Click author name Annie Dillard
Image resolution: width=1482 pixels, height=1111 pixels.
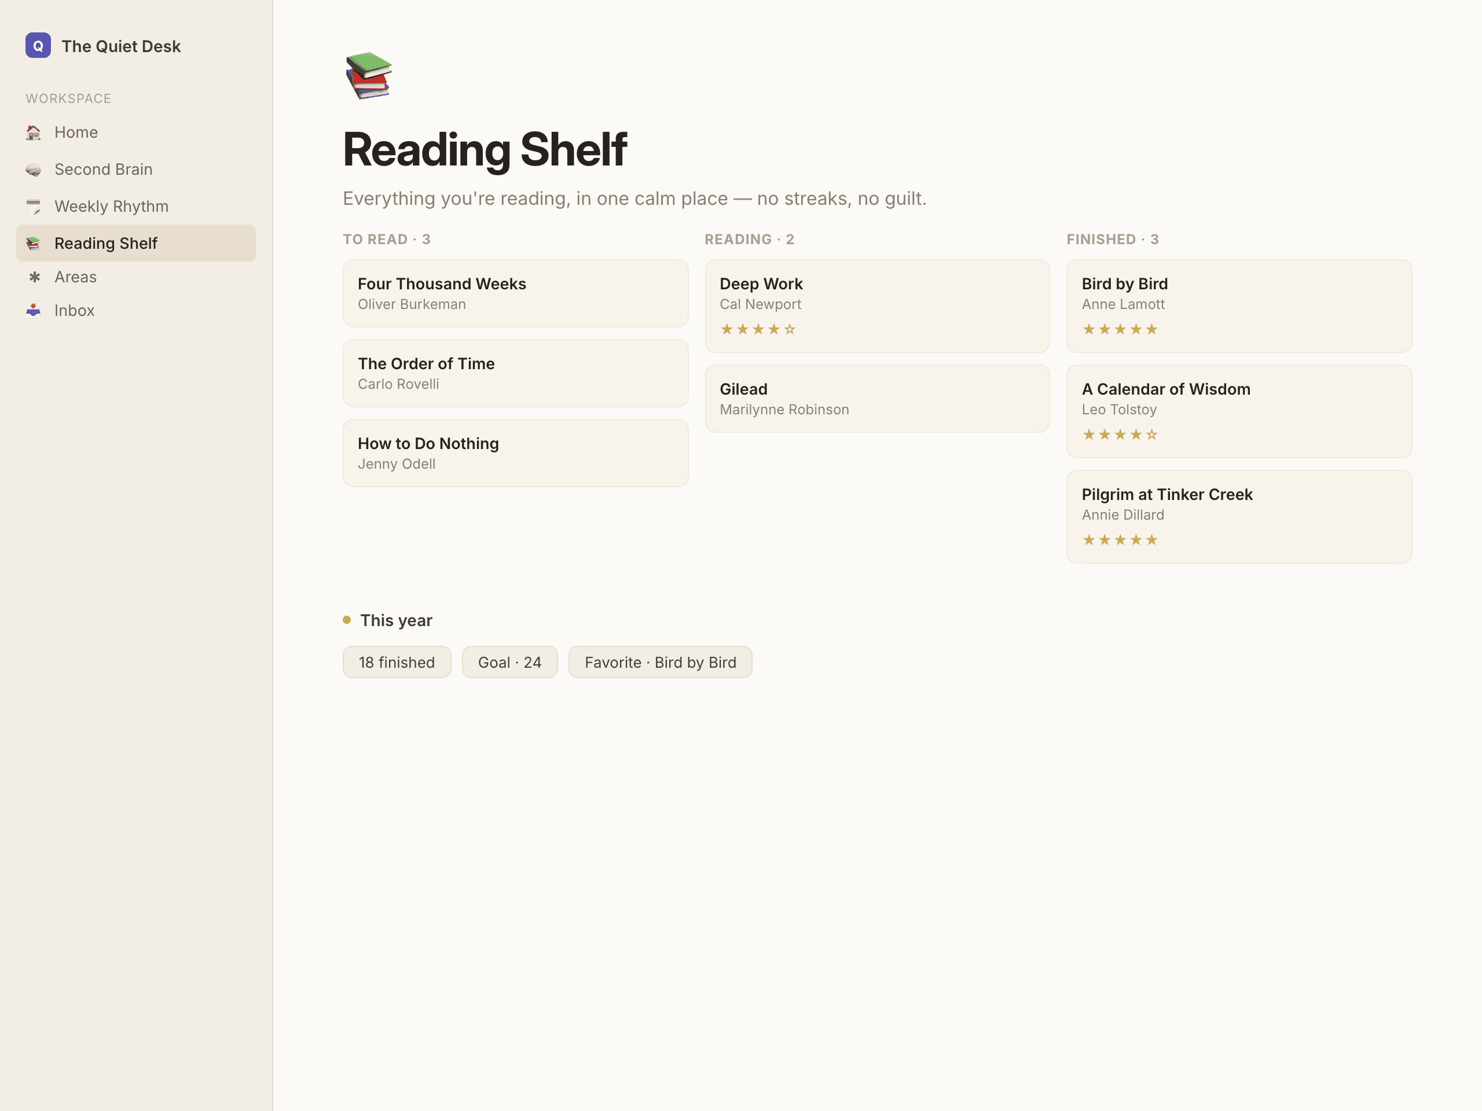point(1123,514)
